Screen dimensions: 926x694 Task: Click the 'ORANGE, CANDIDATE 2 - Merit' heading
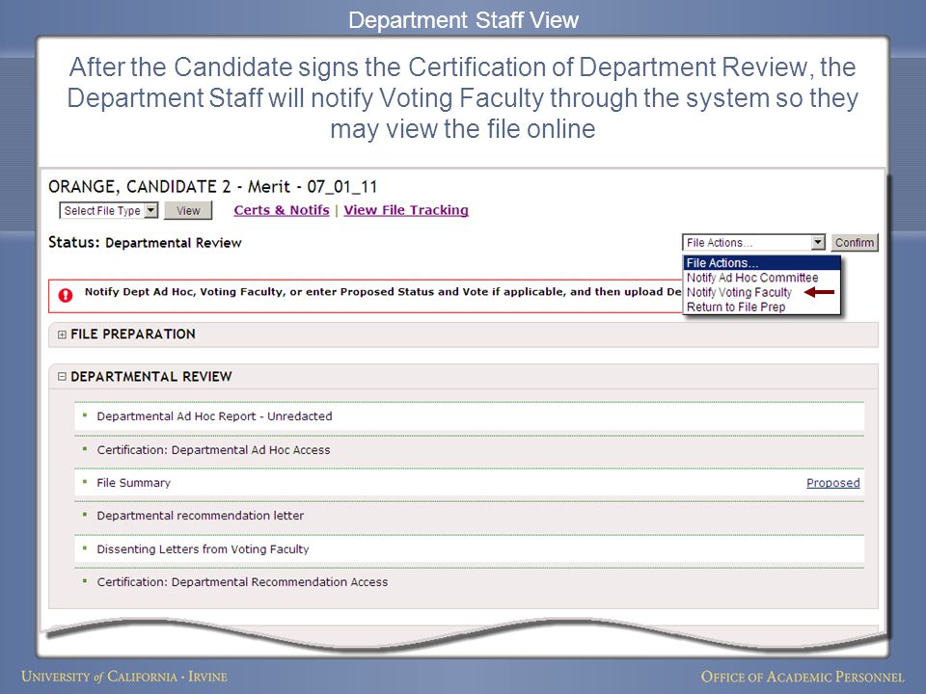point(212,186)
